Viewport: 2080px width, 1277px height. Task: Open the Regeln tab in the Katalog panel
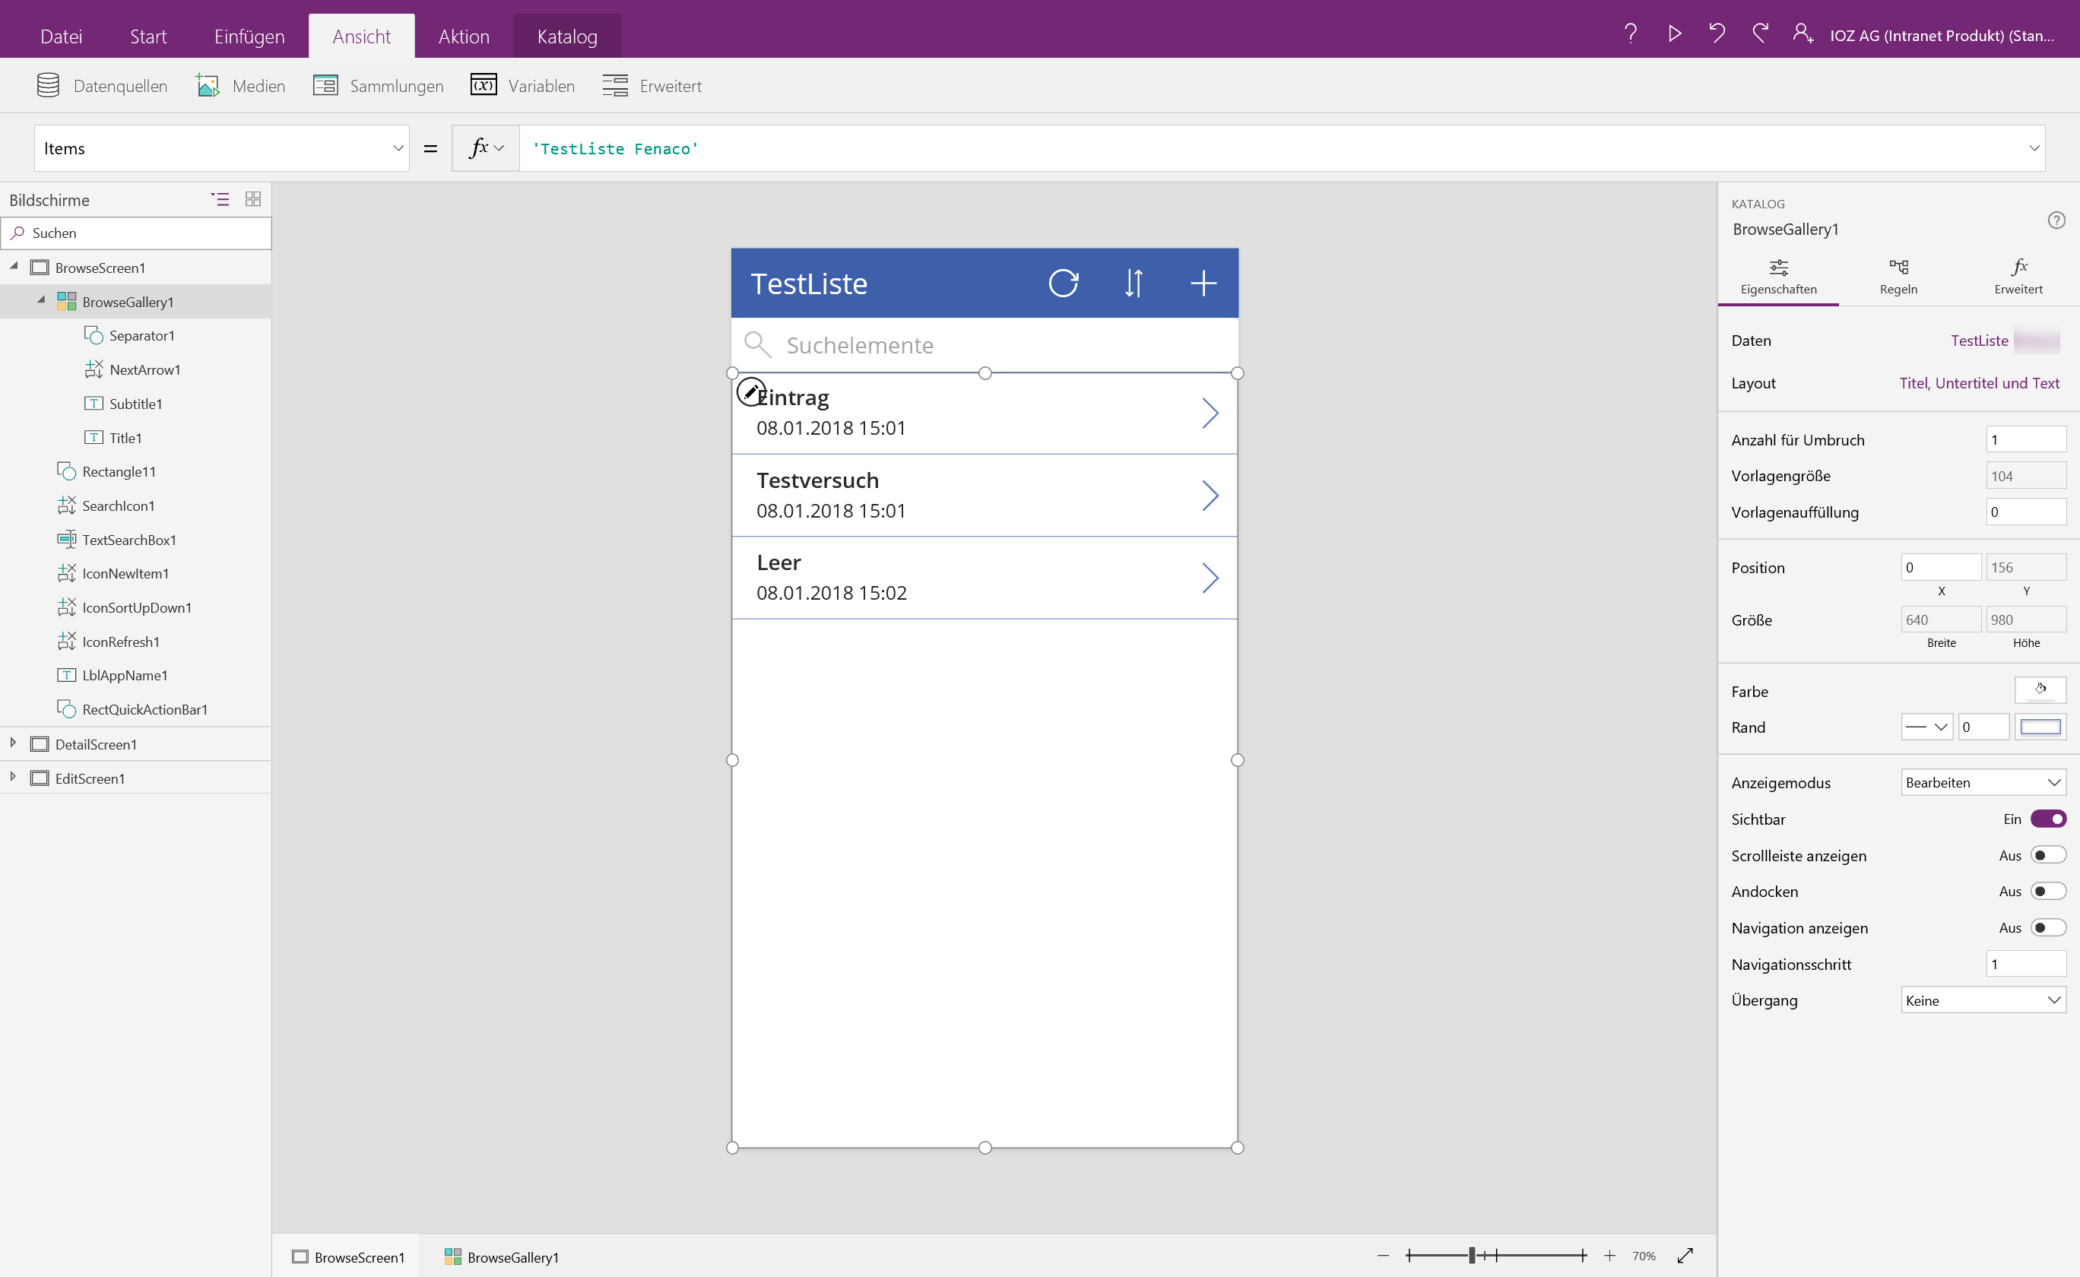pos(1898,276)
